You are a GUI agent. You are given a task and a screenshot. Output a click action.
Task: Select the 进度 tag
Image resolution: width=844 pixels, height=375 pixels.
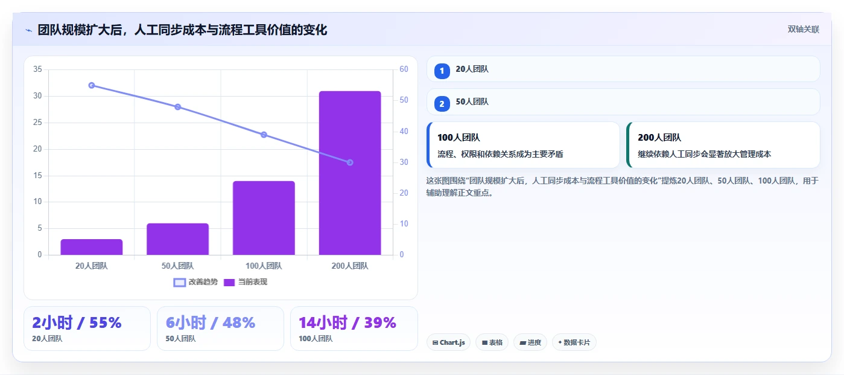click(530, 342)
